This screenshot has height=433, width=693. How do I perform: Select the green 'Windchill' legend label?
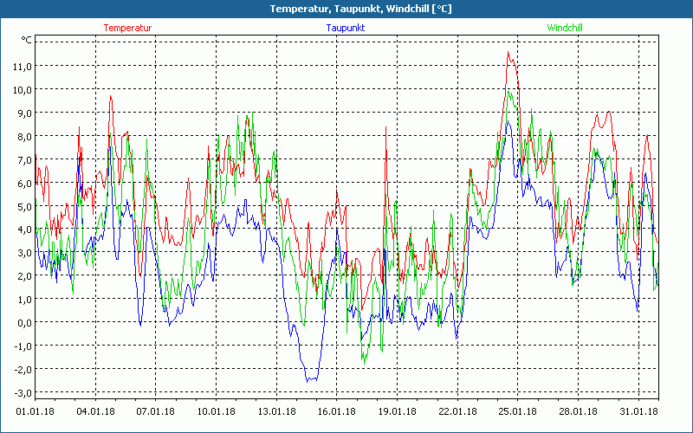565,28
